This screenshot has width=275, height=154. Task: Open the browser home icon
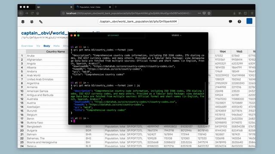pos(38,13)
